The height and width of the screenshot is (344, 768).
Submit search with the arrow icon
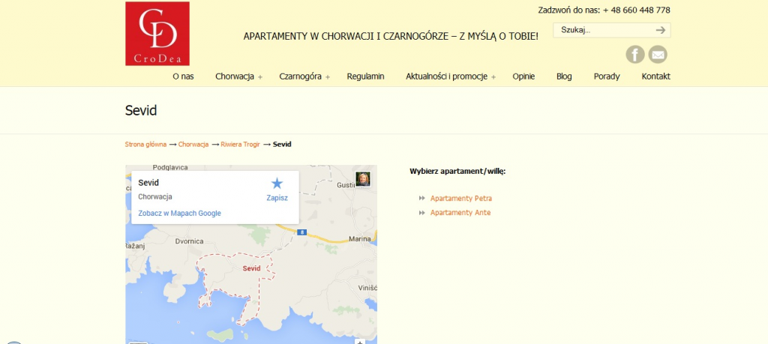(x=660, y=30)
